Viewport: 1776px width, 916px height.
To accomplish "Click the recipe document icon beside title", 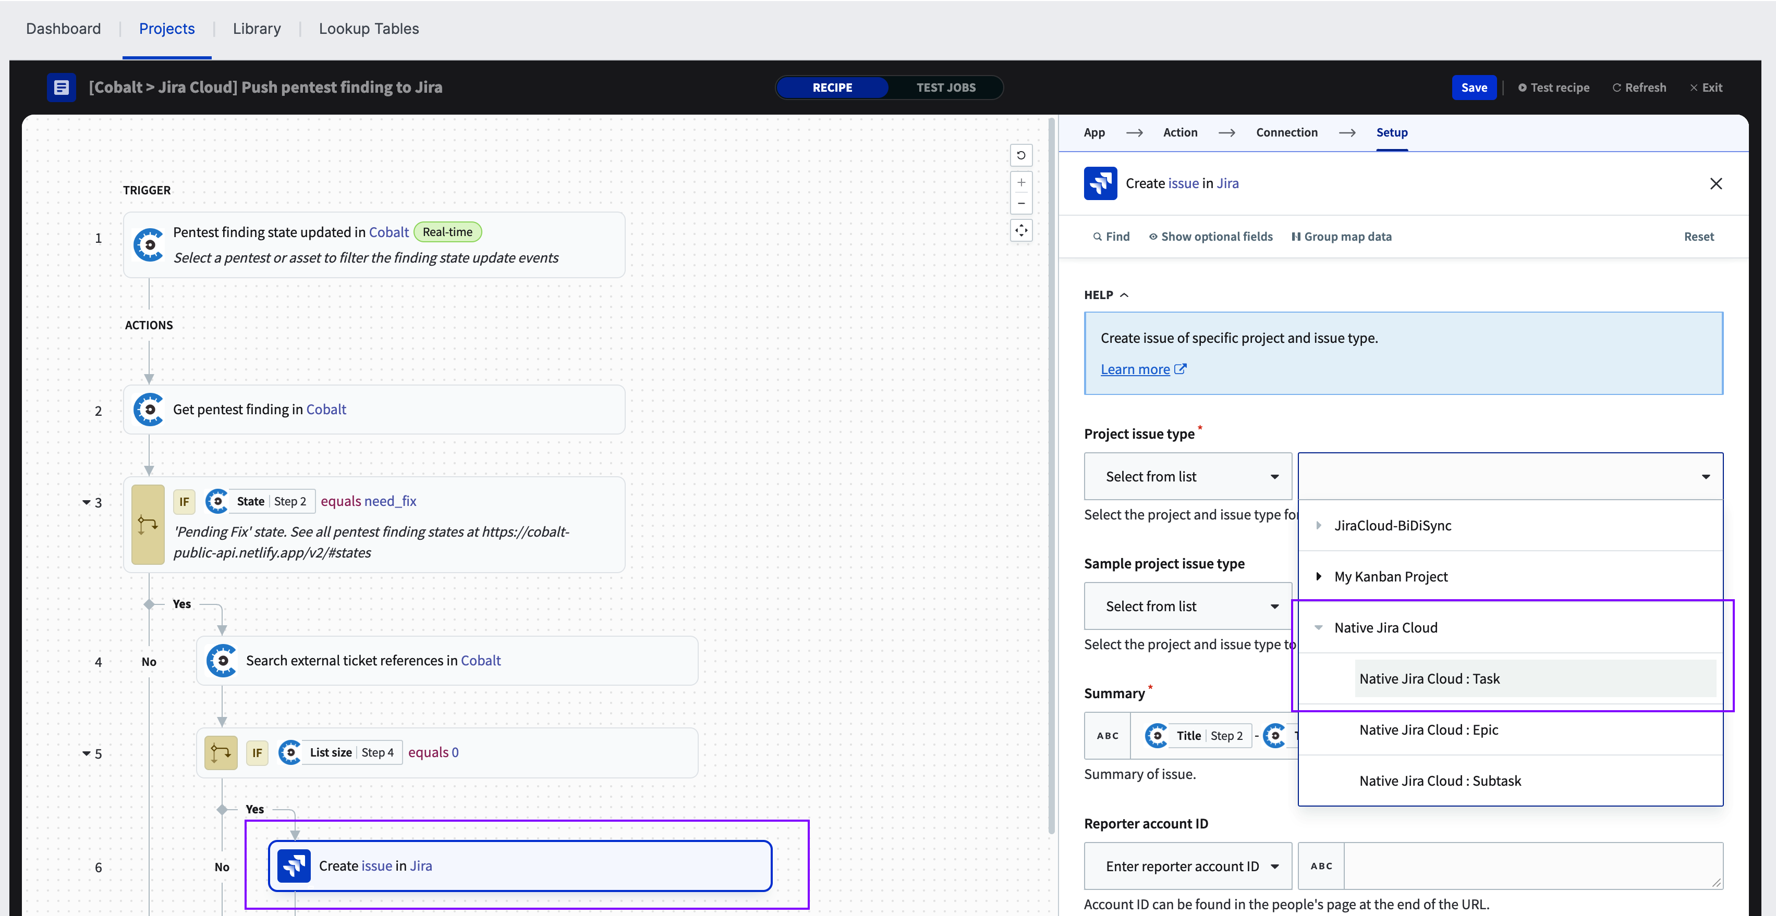I will 62,88.
